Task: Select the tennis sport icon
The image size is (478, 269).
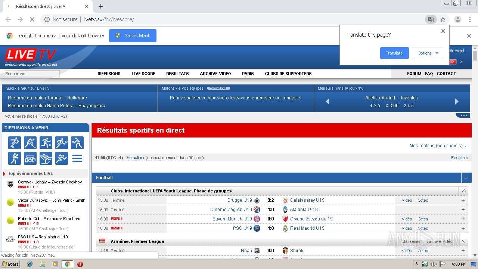Action: point(62,143)
